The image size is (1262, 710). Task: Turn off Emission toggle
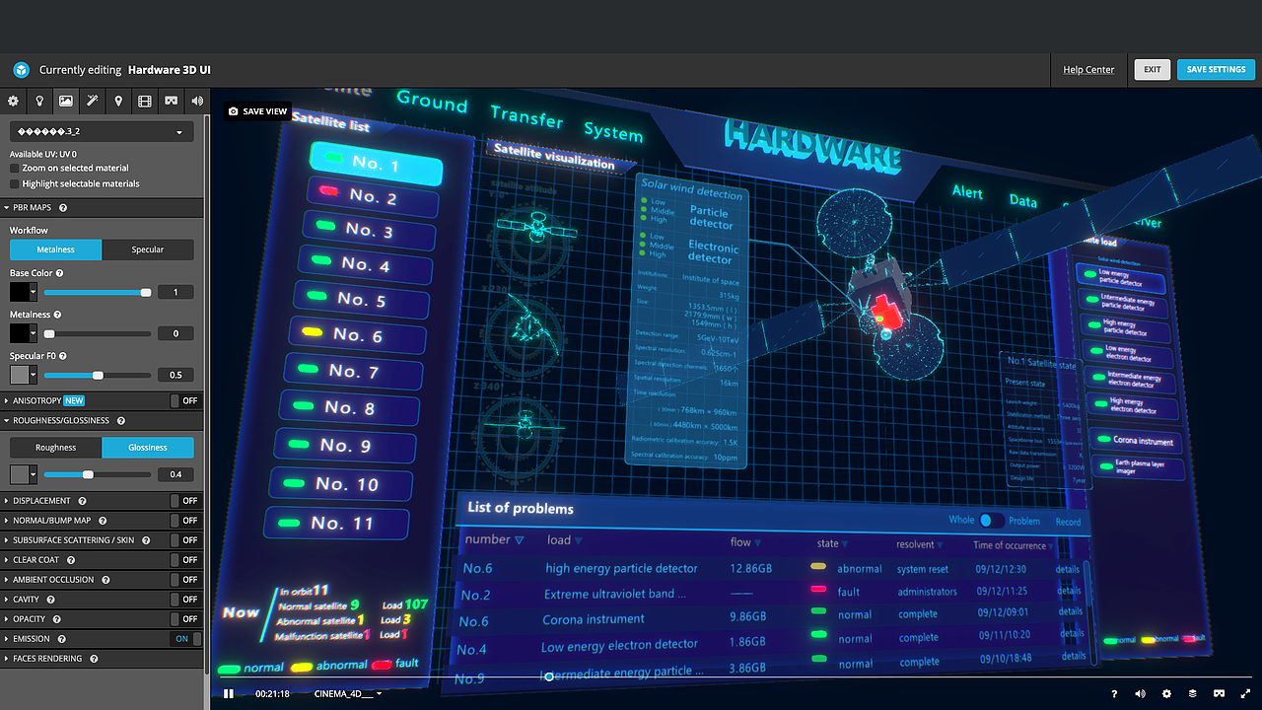tap(185, 639)
